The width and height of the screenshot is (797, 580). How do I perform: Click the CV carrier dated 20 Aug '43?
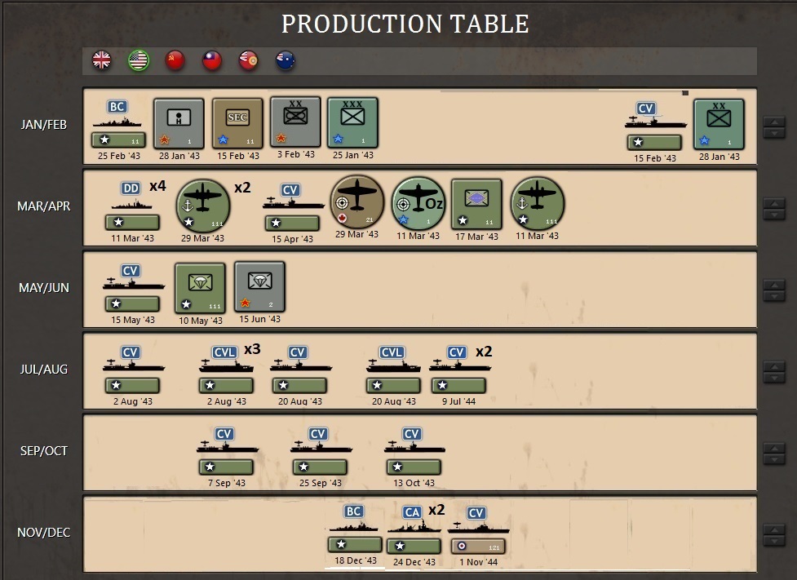click(x=300, y=369)
